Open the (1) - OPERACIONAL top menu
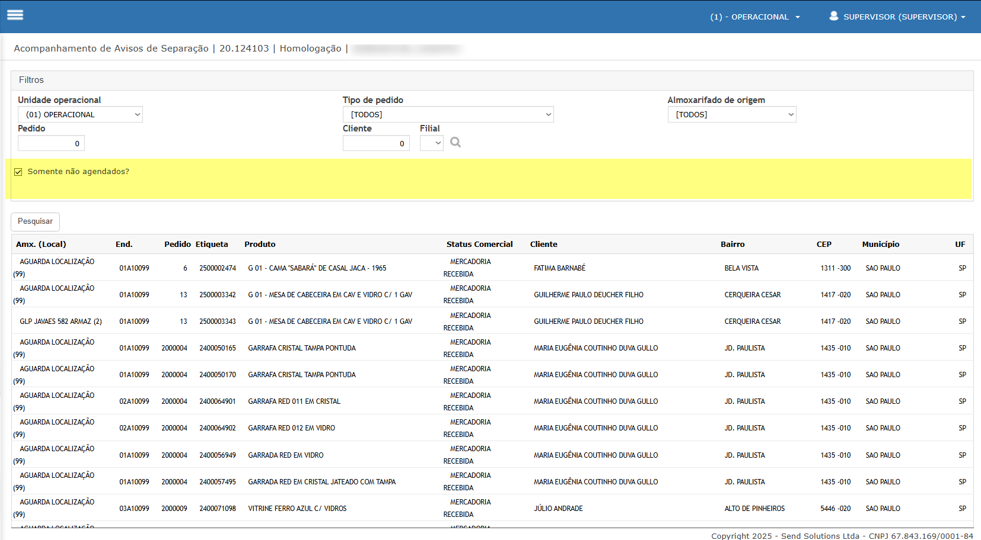This screenshot has width=981, height=540. pos(754,17)
